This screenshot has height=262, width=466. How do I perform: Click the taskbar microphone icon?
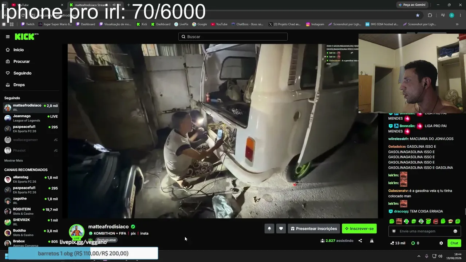[427, 256]
